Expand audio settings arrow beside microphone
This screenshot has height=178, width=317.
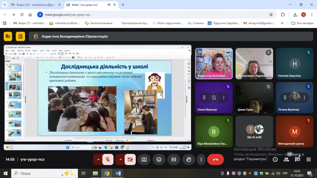(x=98, y=159)
